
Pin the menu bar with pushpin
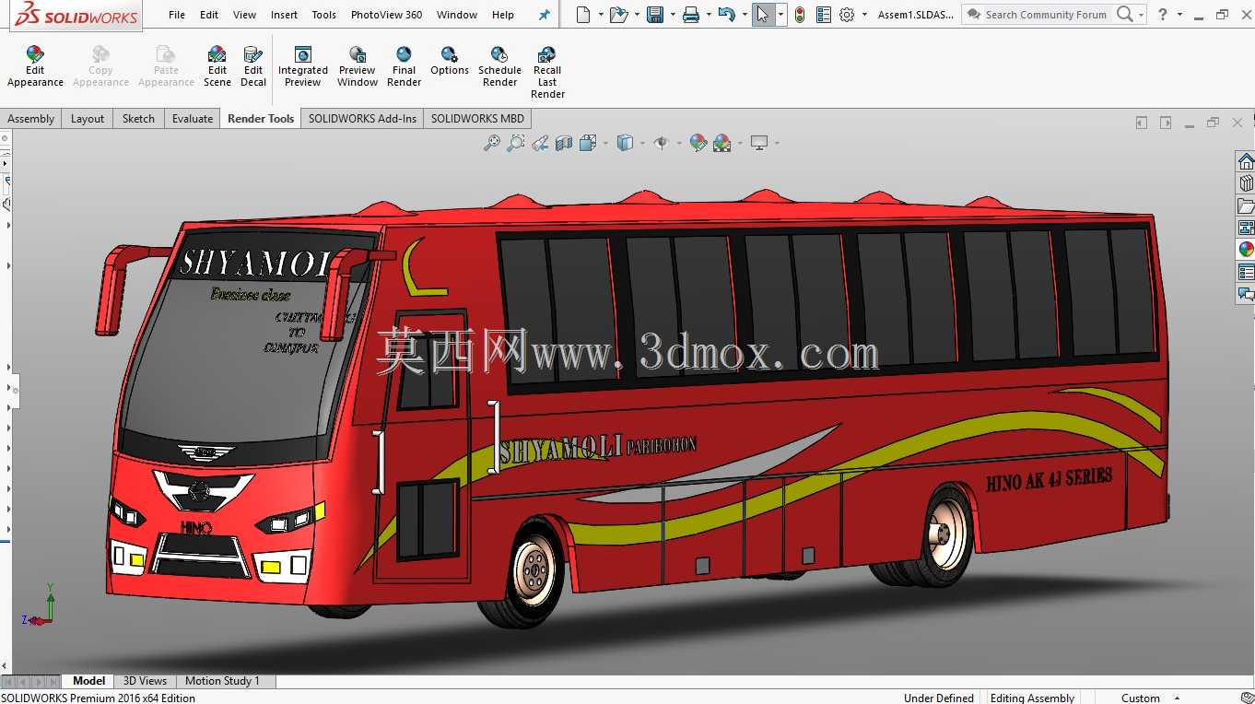click(545, 15)
